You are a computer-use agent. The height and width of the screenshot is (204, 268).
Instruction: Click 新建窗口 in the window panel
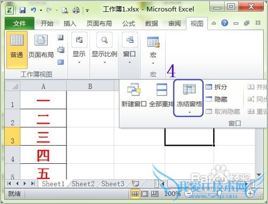[134, 95]
